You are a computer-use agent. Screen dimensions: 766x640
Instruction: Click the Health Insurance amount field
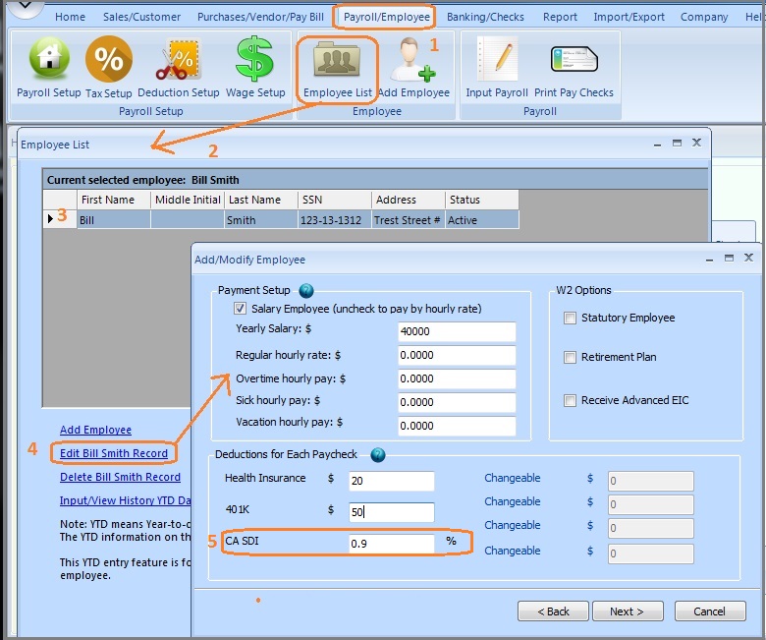click(391, 481)
